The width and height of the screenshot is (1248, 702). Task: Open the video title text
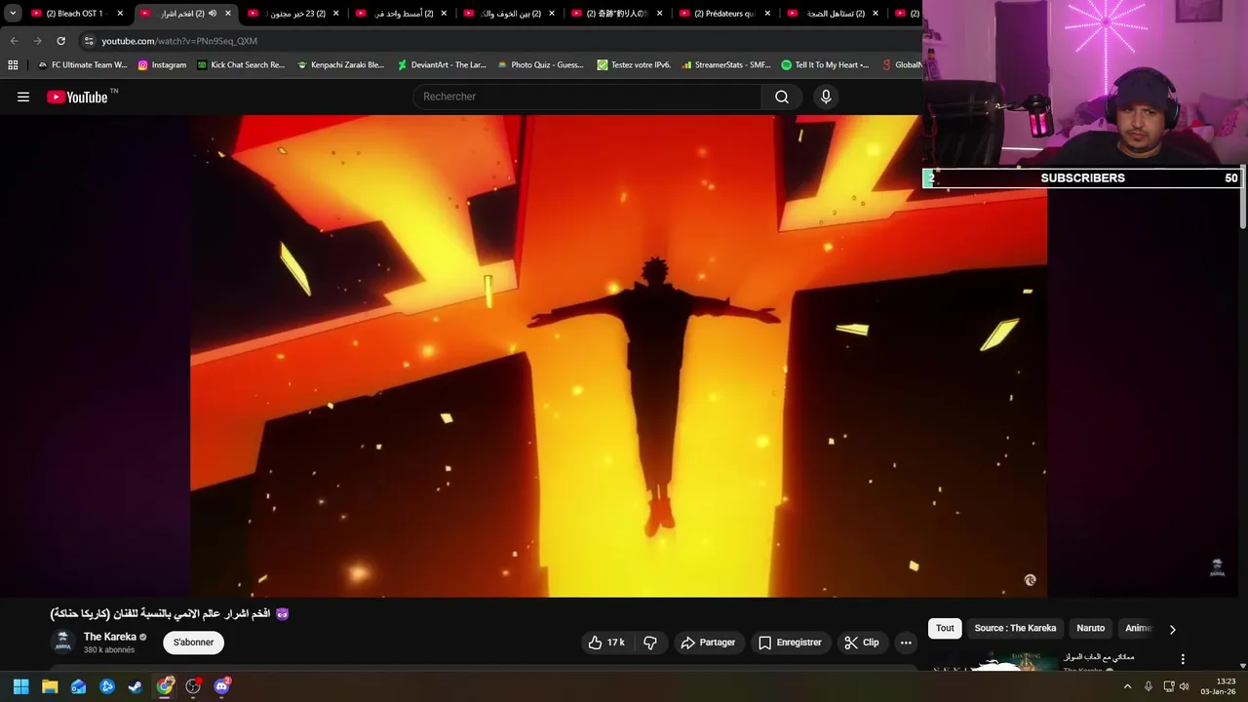(x=170, y=613)
